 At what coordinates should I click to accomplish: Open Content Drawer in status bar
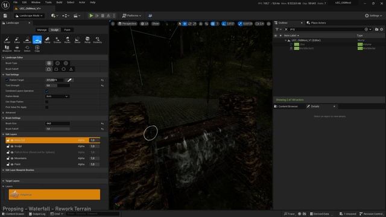(x=13, y=214)
